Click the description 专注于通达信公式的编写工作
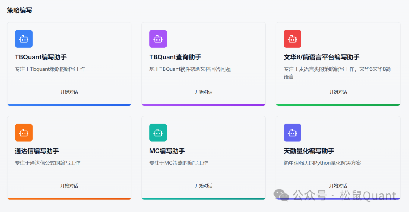The height and width of the screenshot is (212, 409). 47,163
